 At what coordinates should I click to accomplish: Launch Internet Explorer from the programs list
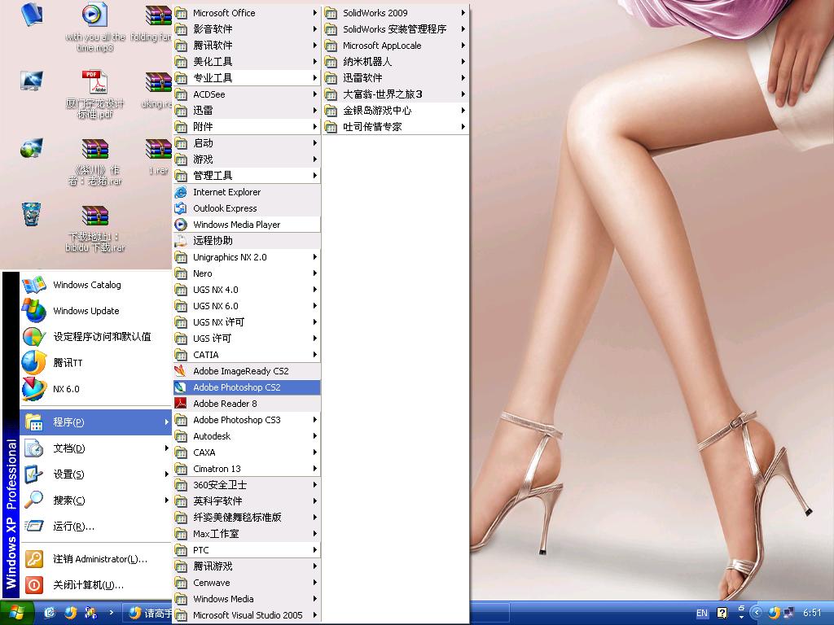247,192
